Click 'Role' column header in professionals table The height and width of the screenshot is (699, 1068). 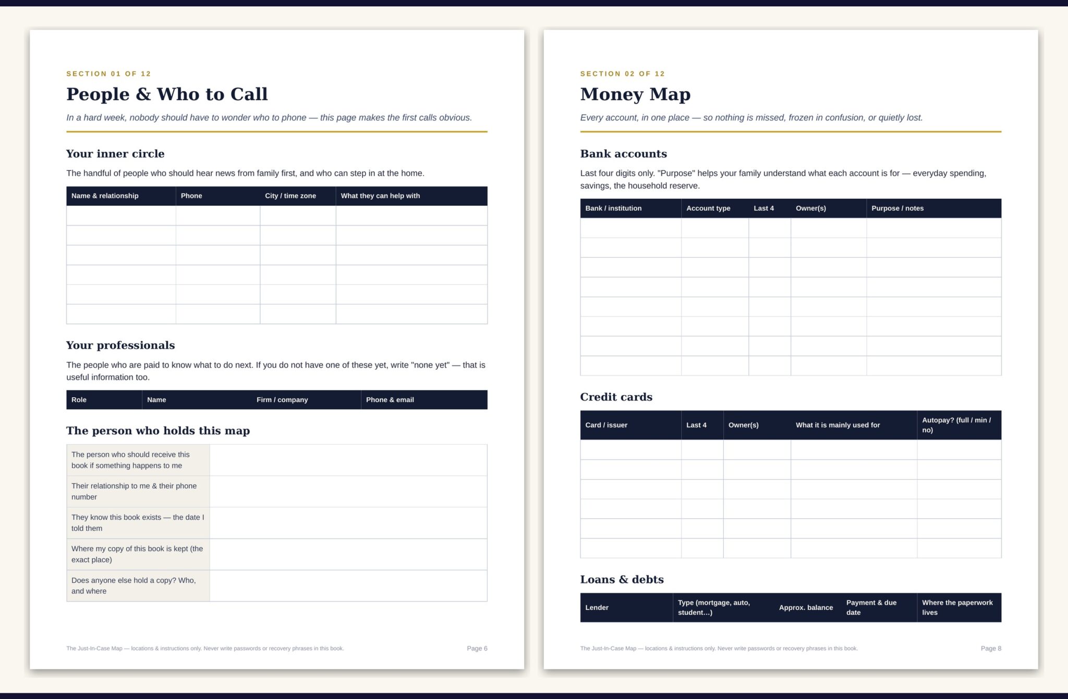tap(104, 400)
